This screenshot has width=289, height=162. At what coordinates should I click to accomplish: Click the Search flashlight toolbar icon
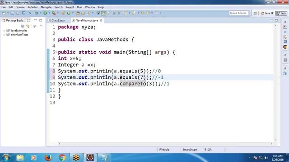89,13
